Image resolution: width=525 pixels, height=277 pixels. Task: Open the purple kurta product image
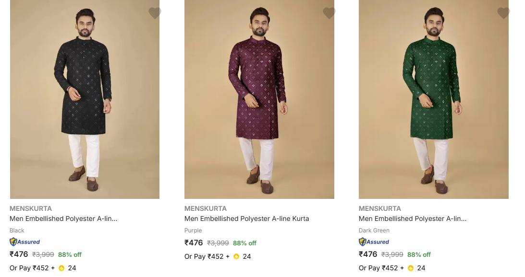coord(259,99)
